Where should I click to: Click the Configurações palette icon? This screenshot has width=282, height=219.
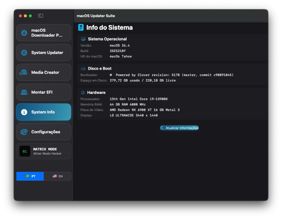point(24,132)
